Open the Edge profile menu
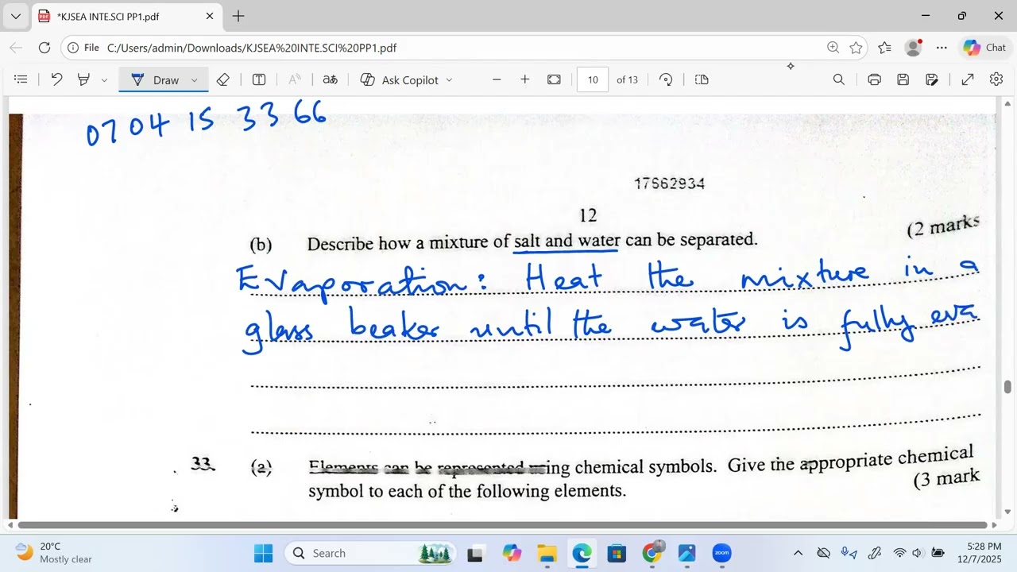This screenshot has width=1017, height=572. coord(913,48)
